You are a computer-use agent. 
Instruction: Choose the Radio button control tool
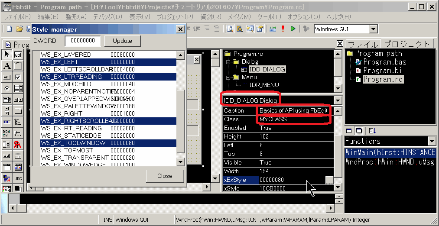[7, 89]
